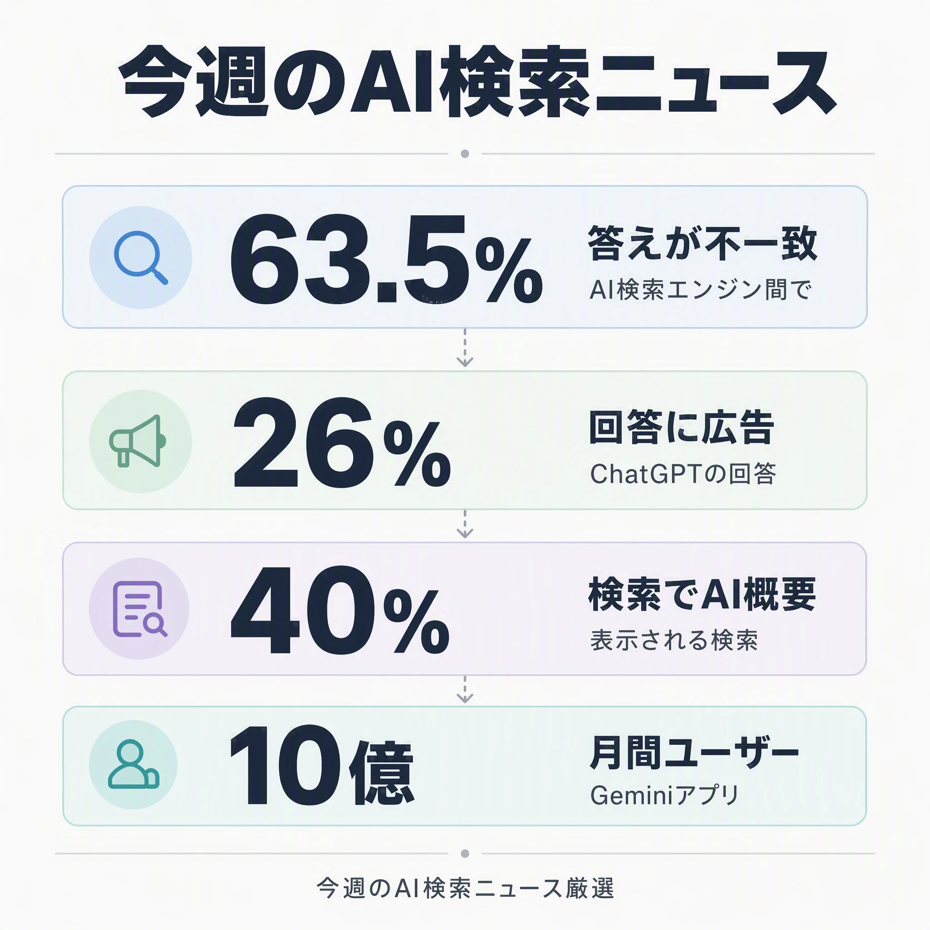The width and height of the screenshot is (930, 930).
Task: Click the 今週のAI検索ニュース main title
Action: tap(478, 82)
